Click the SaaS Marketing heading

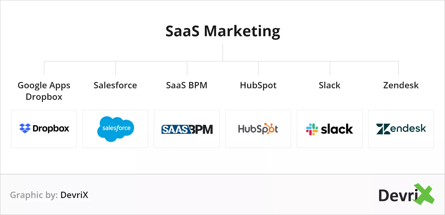pos(223,31)
